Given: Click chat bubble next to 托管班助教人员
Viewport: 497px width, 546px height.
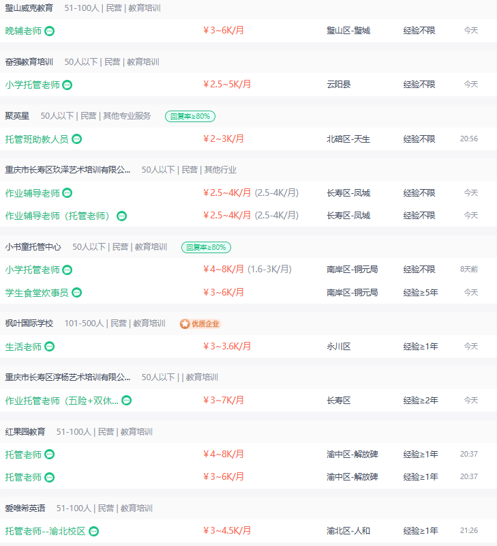Looking at the screenshot, I should [x=76, y=139].
